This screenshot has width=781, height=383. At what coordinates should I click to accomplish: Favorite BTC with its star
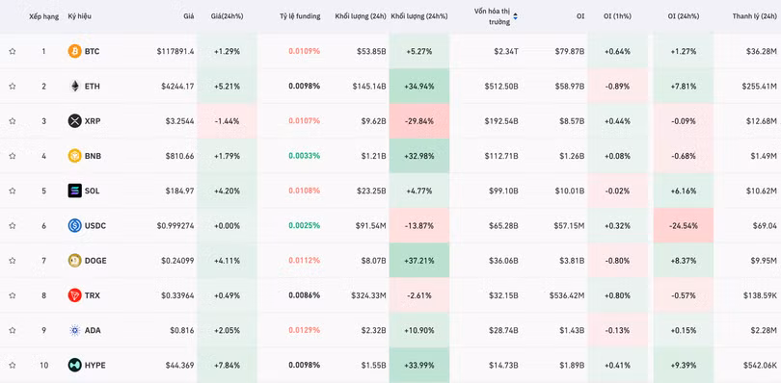pyautogui.click(x=13, y=51)
